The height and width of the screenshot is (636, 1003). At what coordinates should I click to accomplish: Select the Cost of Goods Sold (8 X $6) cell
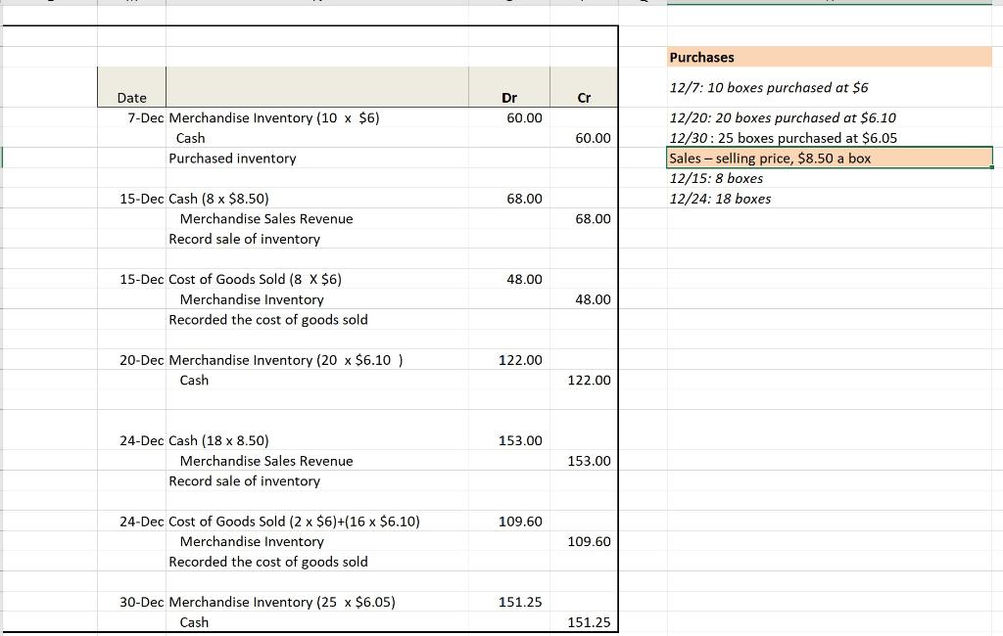[x=255, y=279]
